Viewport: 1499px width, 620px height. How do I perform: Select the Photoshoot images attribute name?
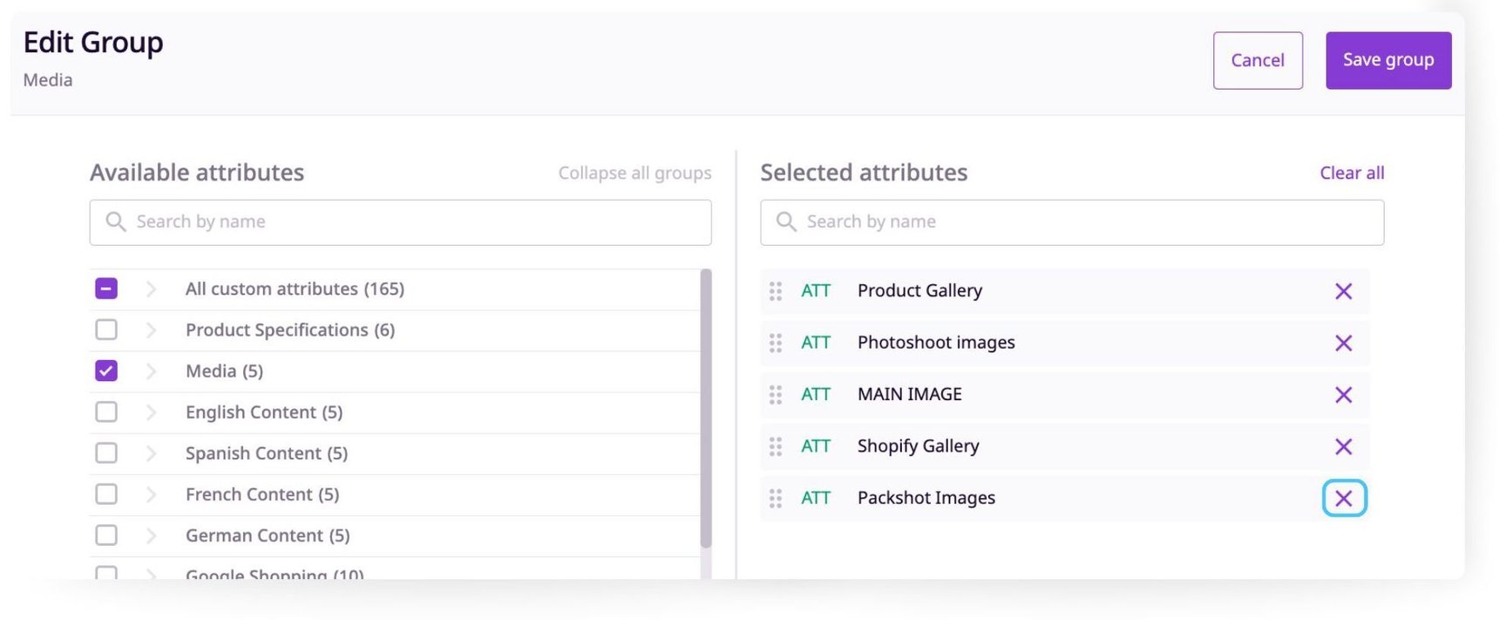[x=936, y=343]
